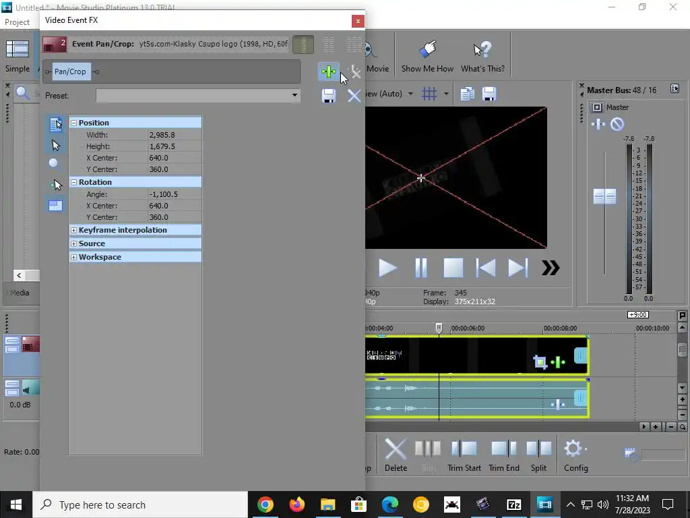Click the Rotation Angle value -1,100.5
690x518 pixels.
(x=175, y=194)
